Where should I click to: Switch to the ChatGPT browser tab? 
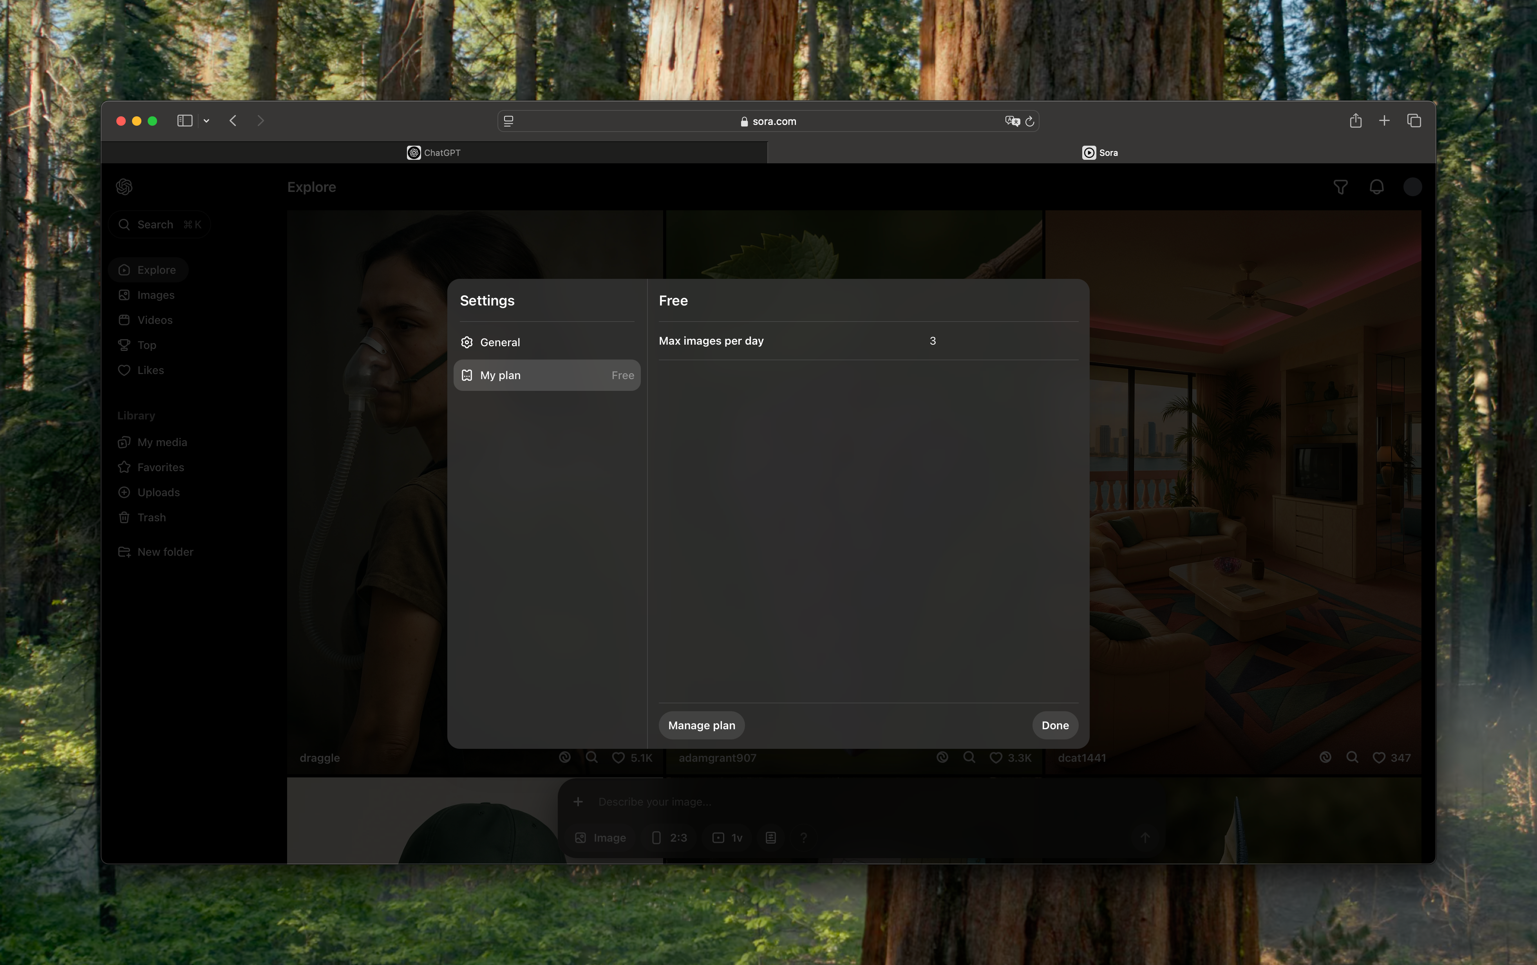pos(434,152)
